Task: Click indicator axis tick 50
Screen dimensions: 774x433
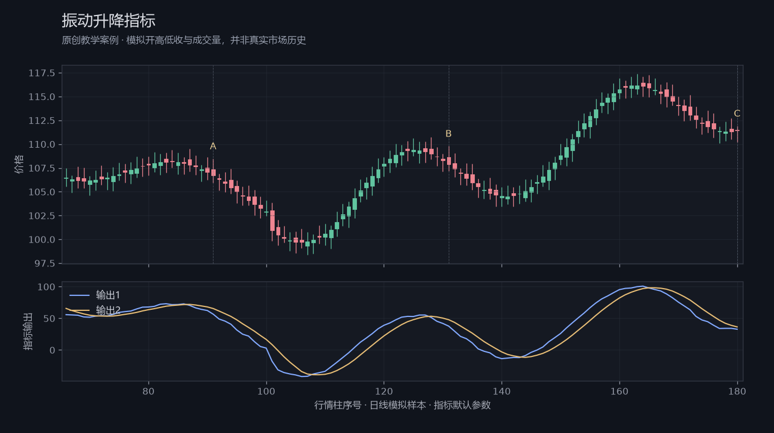Action: (49, 319)
